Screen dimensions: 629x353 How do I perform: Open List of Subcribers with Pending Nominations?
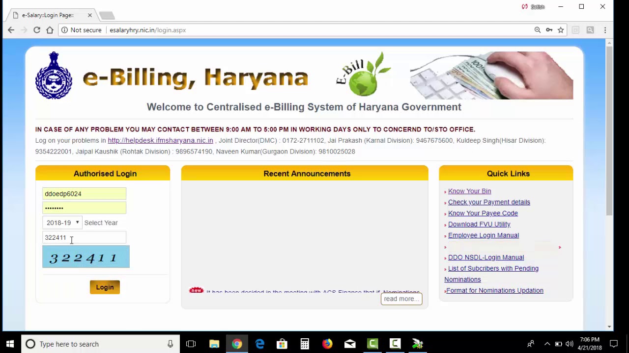(491, 274)
